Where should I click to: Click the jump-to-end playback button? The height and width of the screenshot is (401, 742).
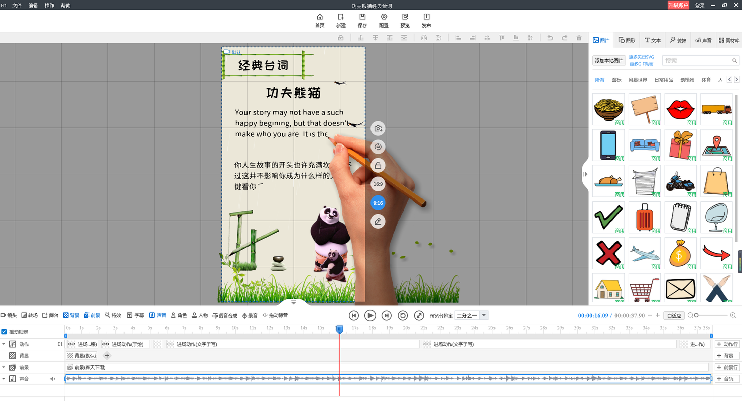(386, 315)
